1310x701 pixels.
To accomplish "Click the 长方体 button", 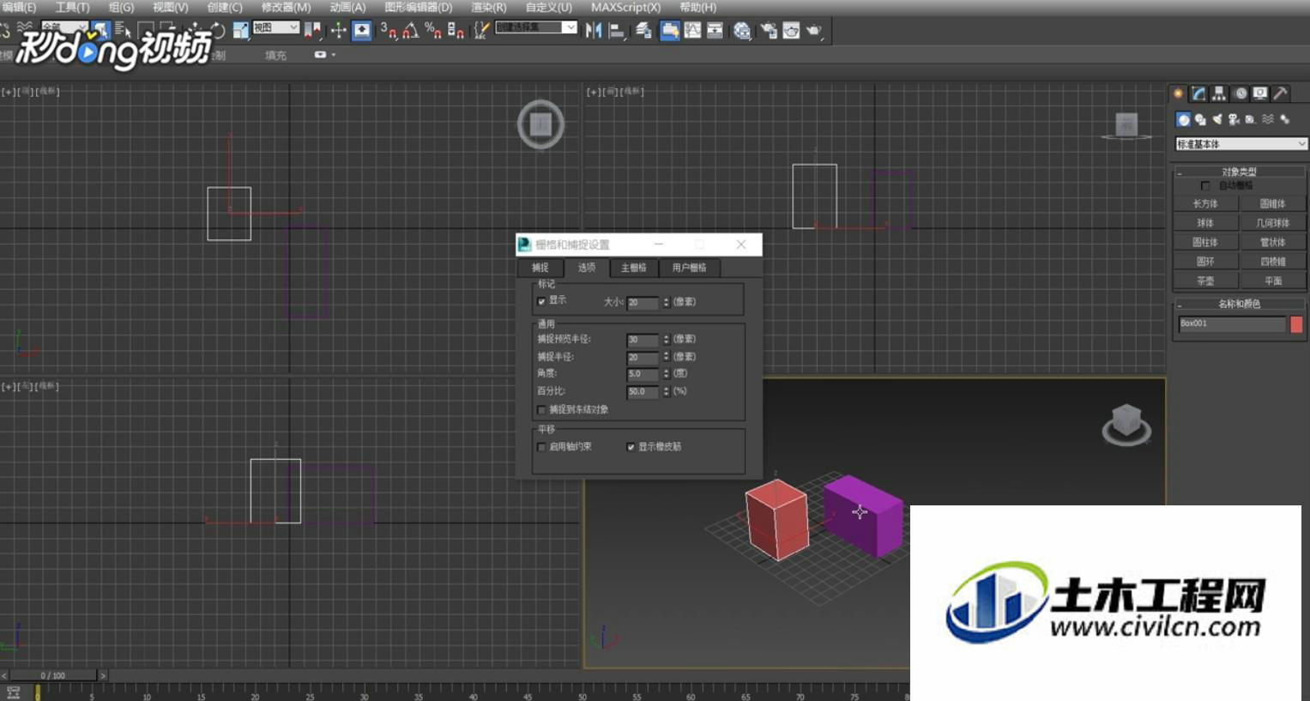I will [1205, 204].
